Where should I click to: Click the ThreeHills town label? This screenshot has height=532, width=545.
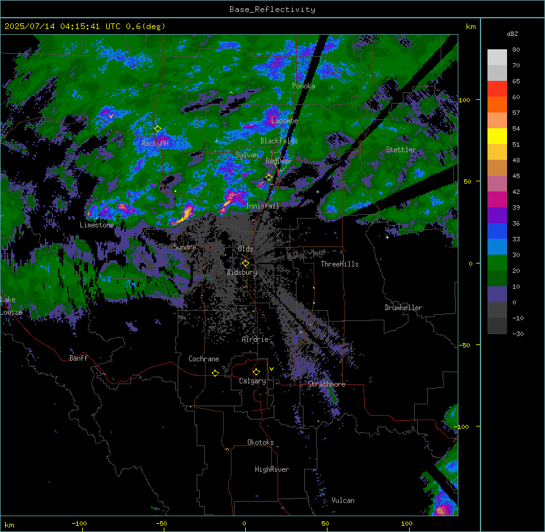[340, 264]
